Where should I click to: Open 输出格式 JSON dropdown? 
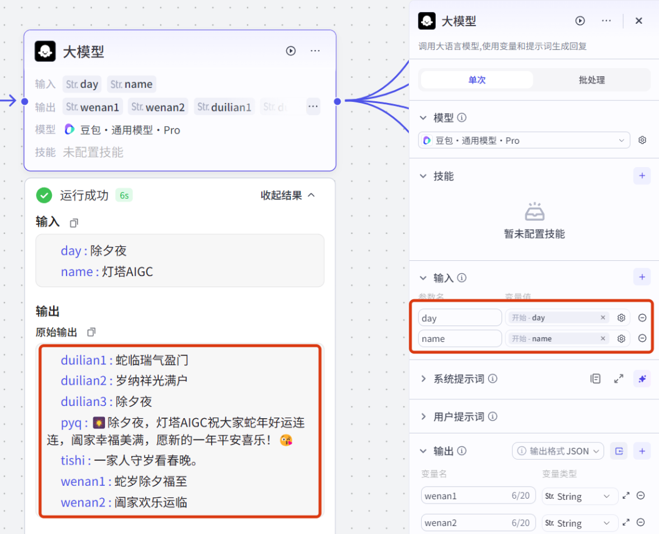(x=558, y=451)
